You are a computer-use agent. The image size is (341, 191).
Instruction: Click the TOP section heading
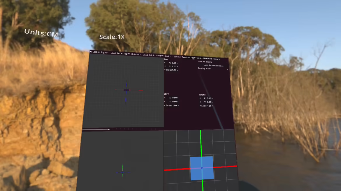166,59
